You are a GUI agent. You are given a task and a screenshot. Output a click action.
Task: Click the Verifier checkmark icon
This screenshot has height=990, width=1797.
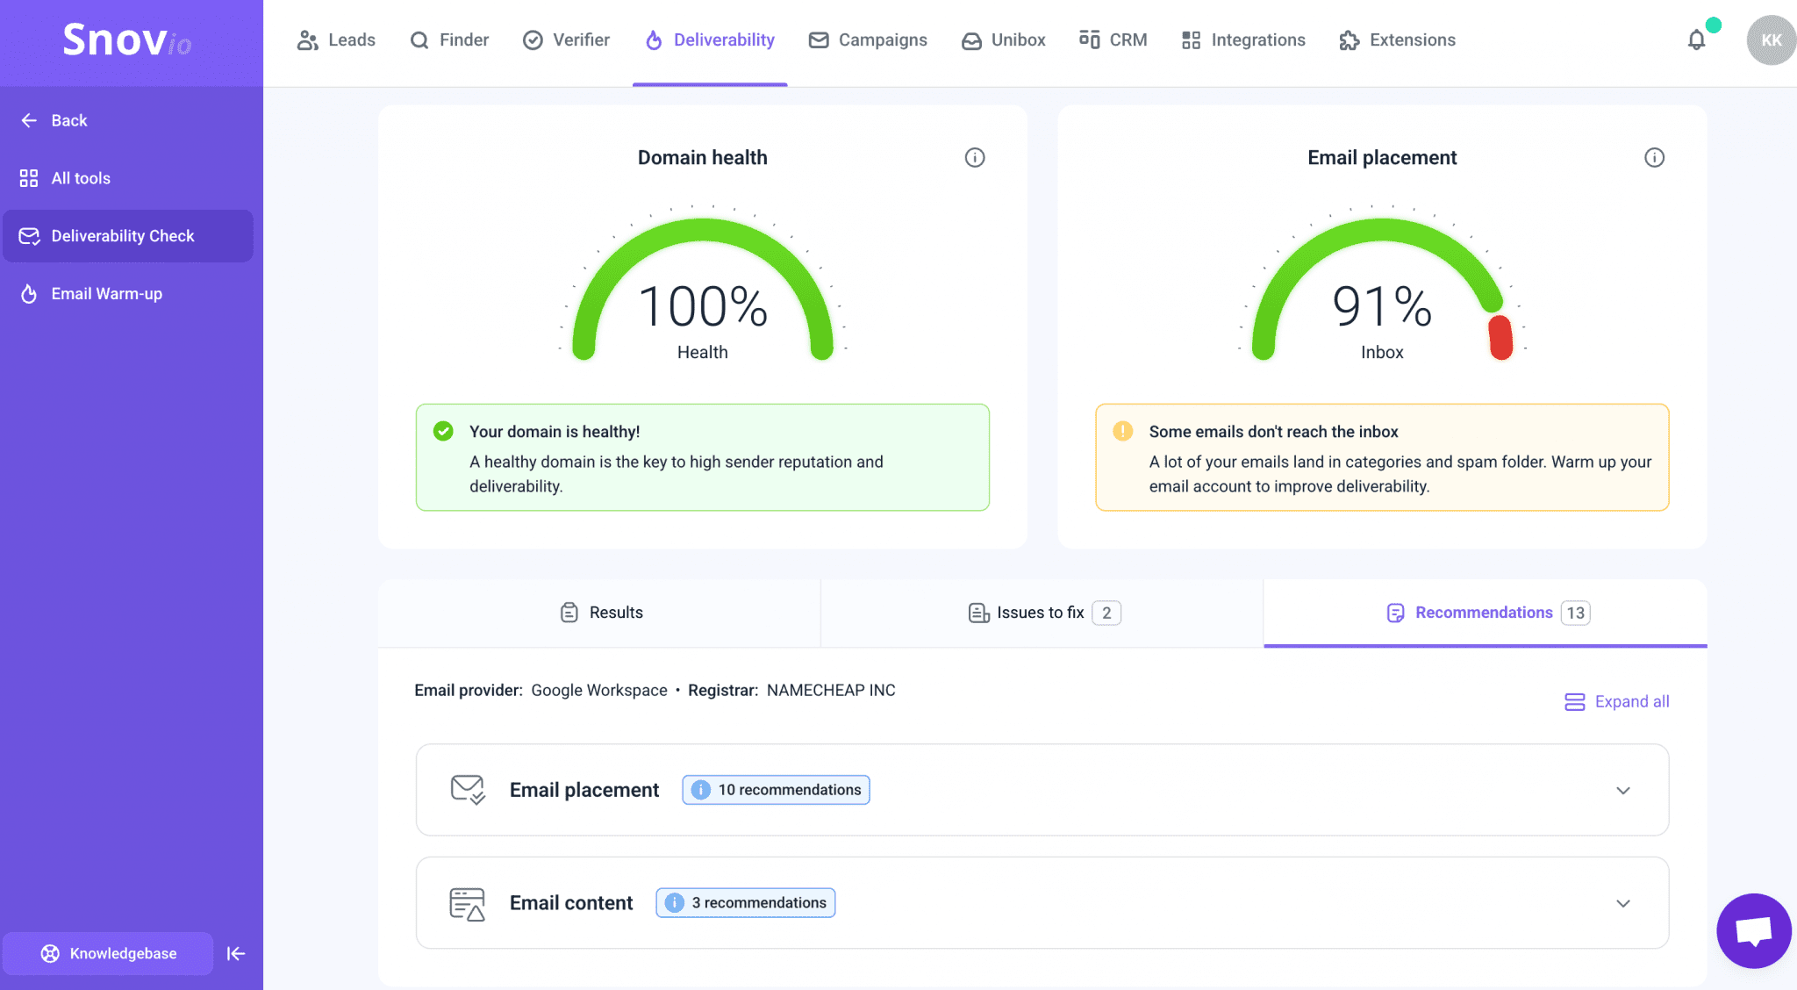533,39
